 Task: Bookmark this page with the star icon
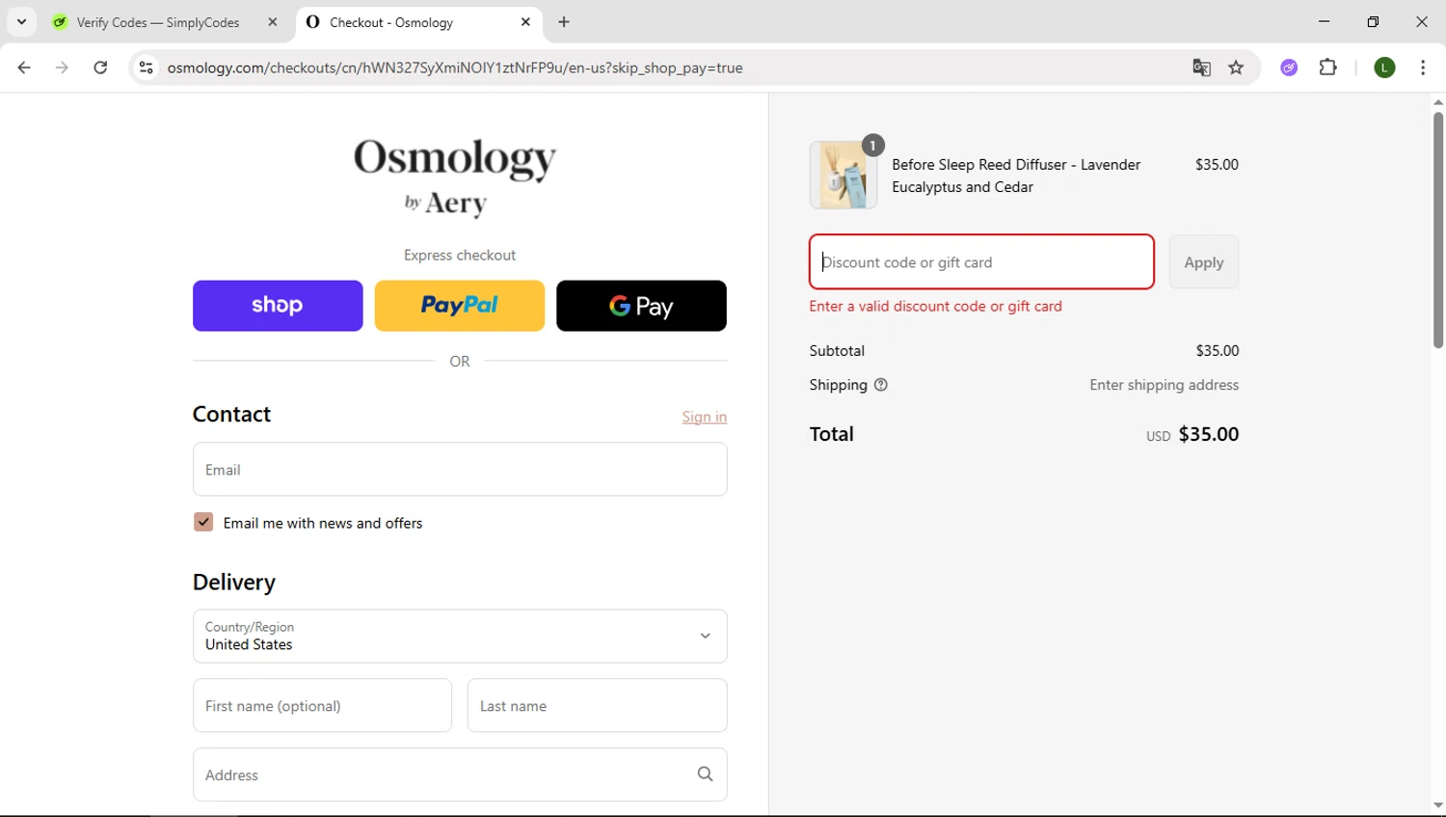pyautogui.click(x=1236, y=68)
